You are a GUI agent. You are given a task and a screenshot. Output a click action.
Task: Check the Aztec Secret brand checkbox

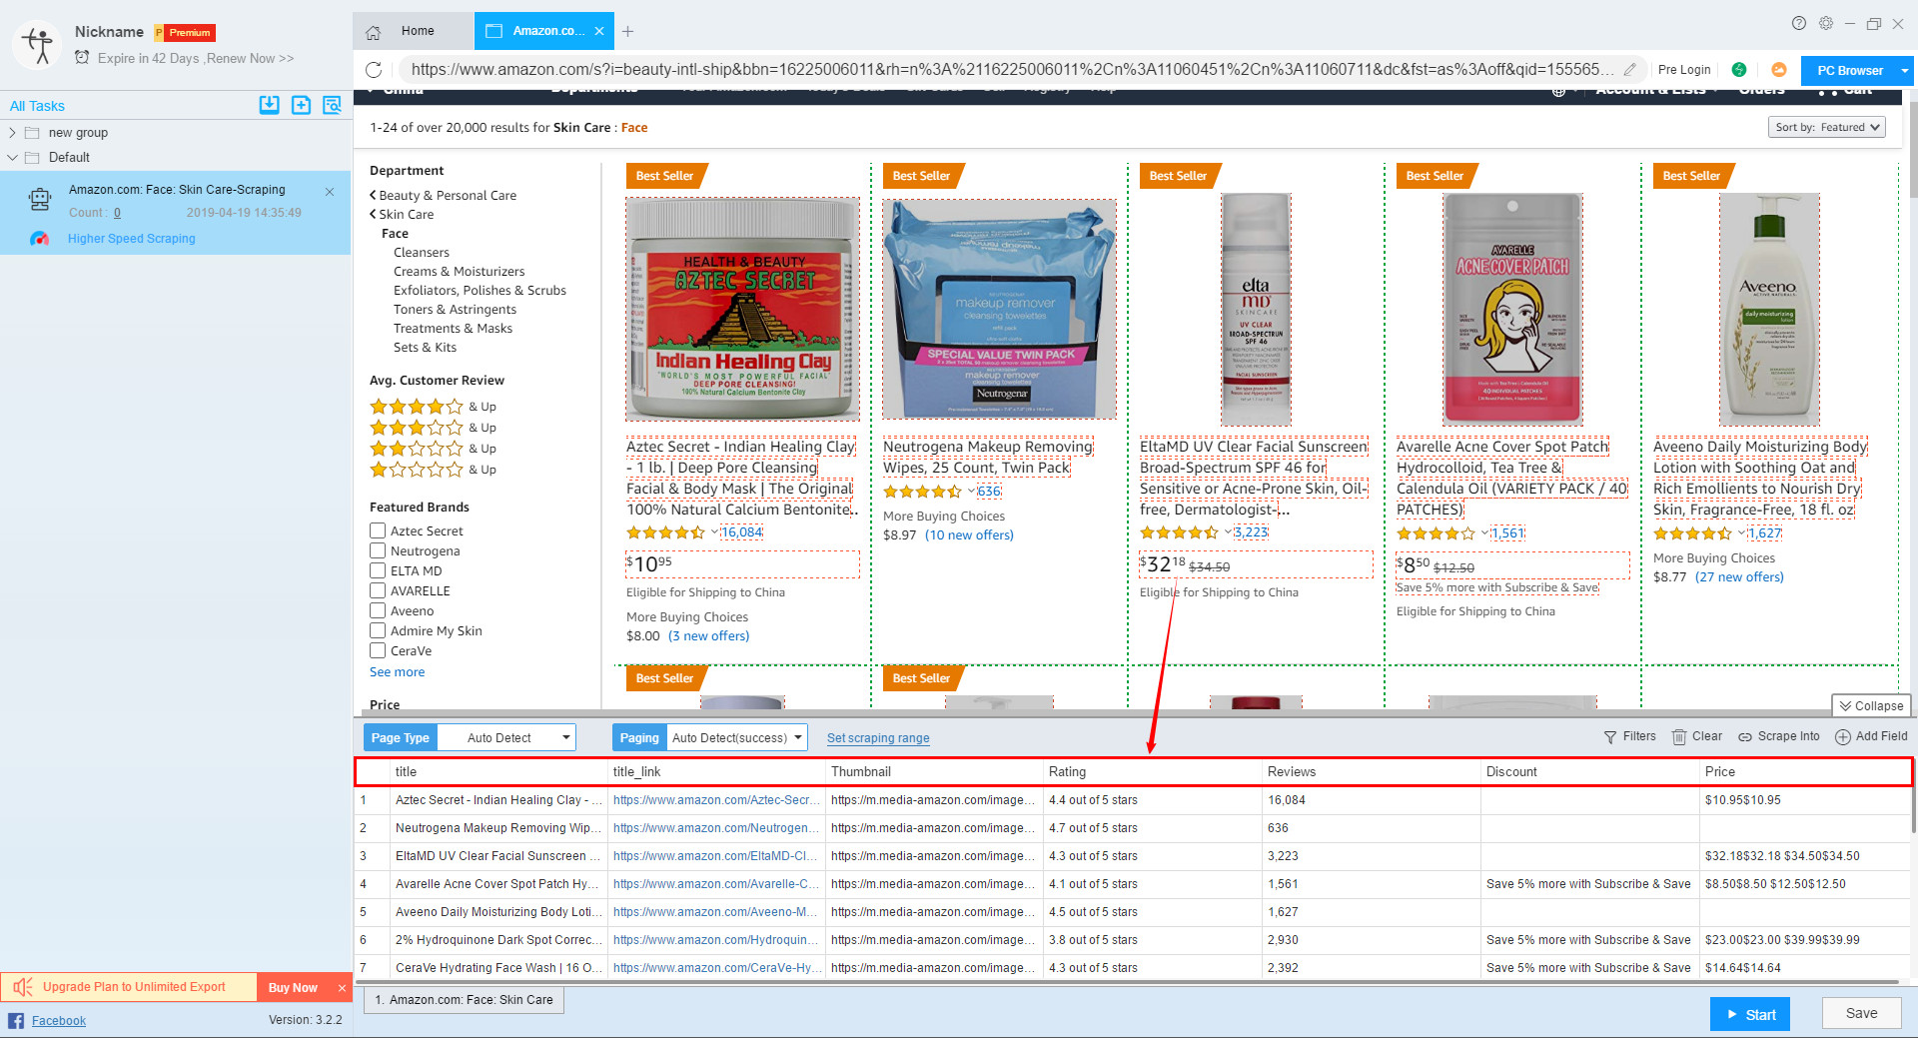pyautogui.click(x=378, y=530)
